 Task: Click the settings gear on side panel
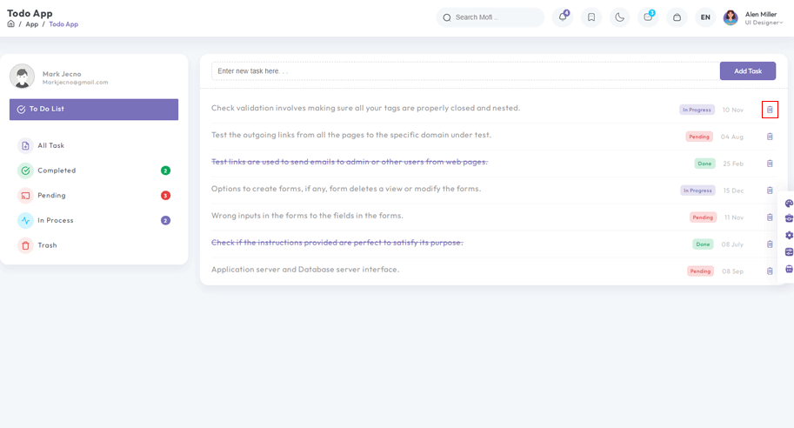(788, 236)
